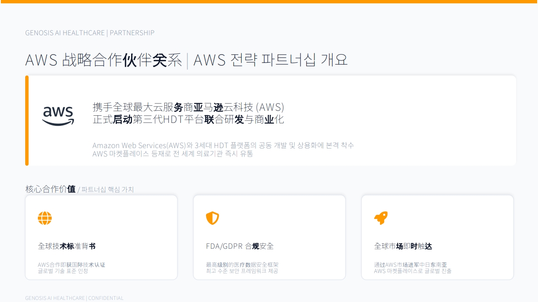Click the description 通过AWS市场进军中日东南亚
This screenshot has height=302, width=538.
[x=410, y=265]
